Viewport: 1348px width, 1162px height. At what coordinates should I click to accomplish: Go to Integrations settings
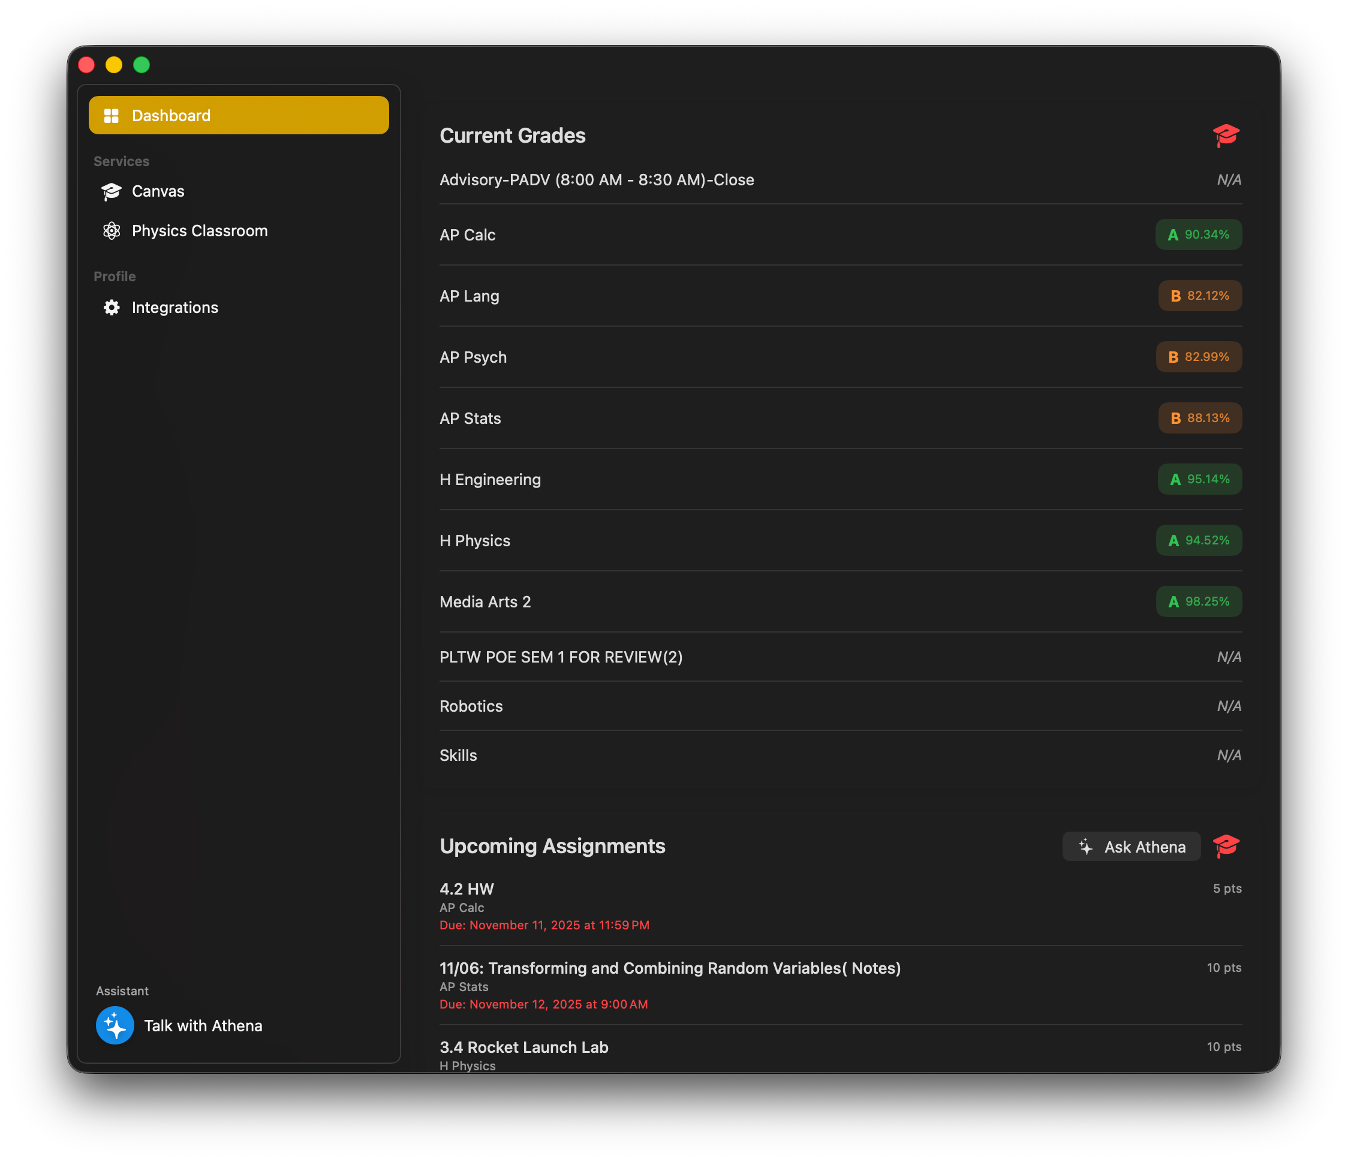175,308
